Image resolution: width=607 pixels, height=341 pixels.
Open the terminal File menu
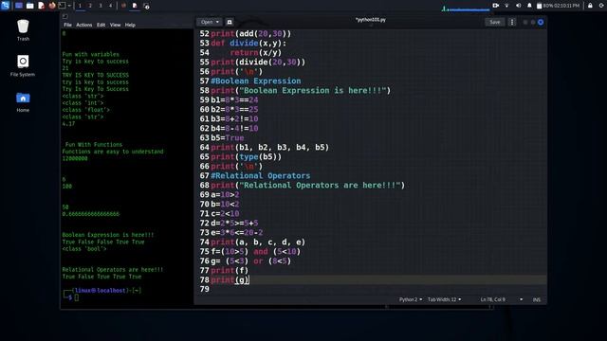click(67, 25)
